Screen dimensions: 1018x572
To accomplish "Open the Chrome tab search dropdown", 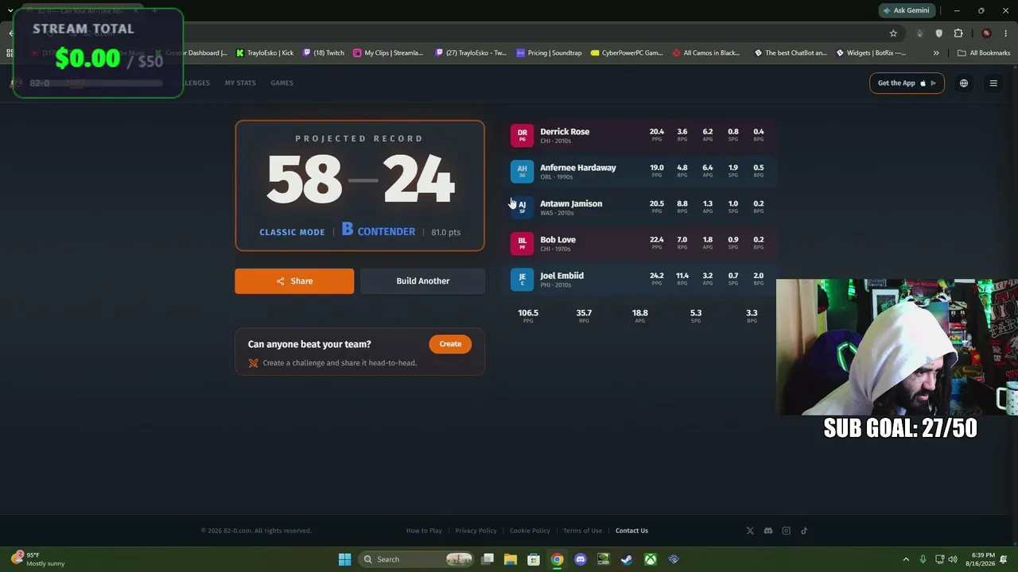I will pyautogui.click(x=10, y=11).
